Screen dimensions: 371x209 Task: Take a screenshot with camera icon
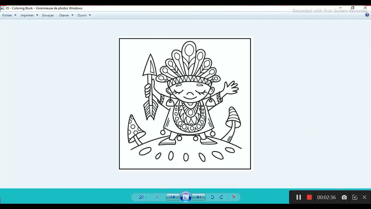[344, 197]
